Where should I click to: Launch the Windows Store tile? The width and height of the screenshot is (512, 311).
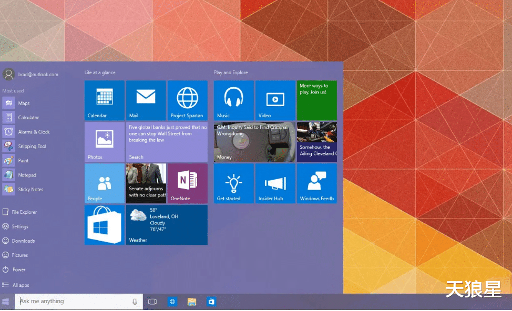pos(104,225)
